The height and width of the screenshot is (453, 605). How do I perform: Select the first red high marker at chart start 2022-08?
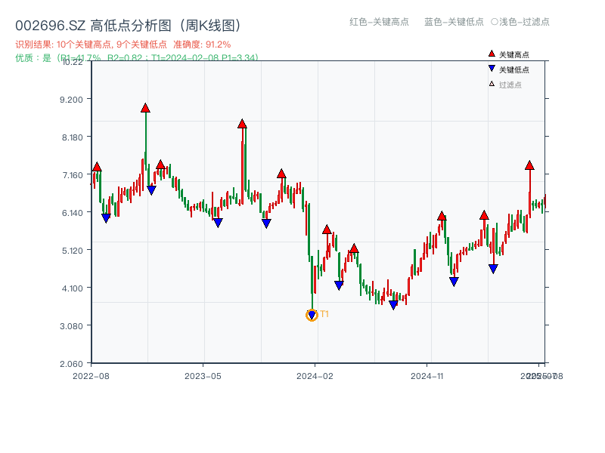[98, 167]
